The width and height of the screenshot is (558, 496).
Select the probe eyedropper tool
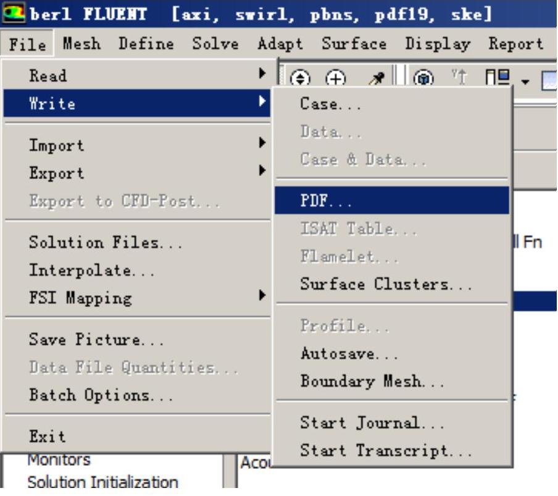(x=377, y=78)
